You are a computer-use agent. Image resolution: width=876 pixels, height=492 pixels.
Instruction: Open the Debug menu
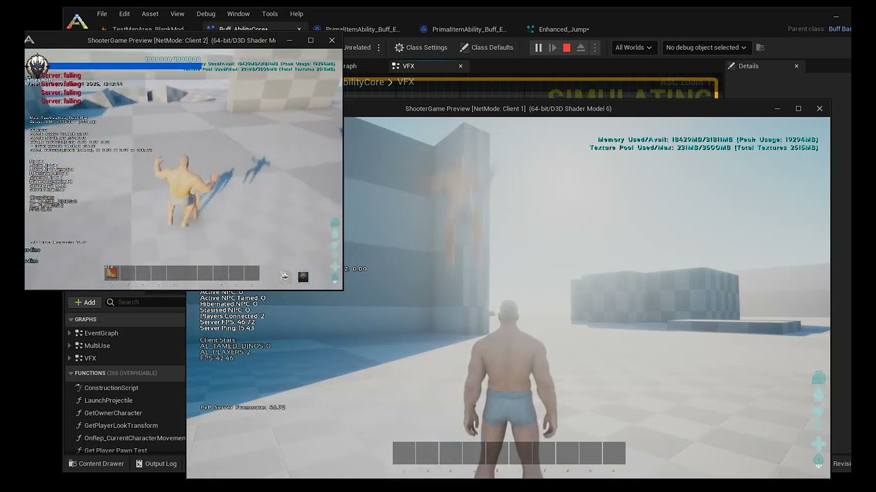206,14
